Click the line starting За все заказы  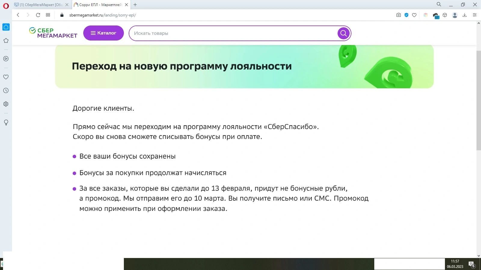[213, 188]
